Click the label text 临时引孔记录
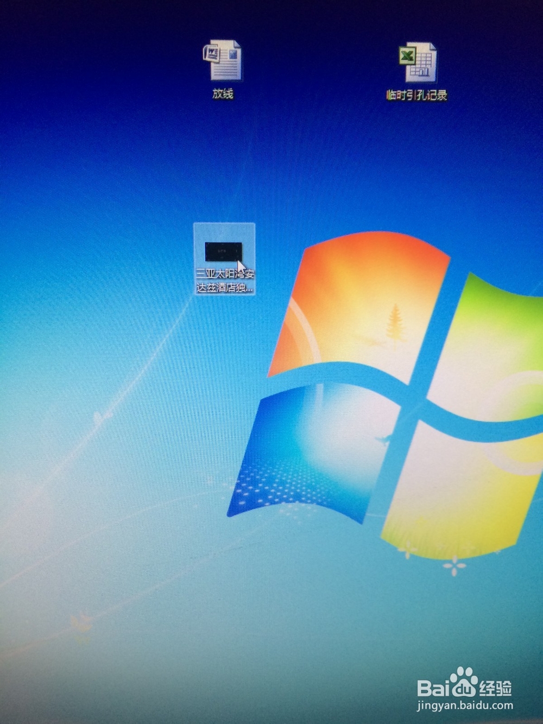This screenshot has height=724, width=543. (x=416, y=96)
